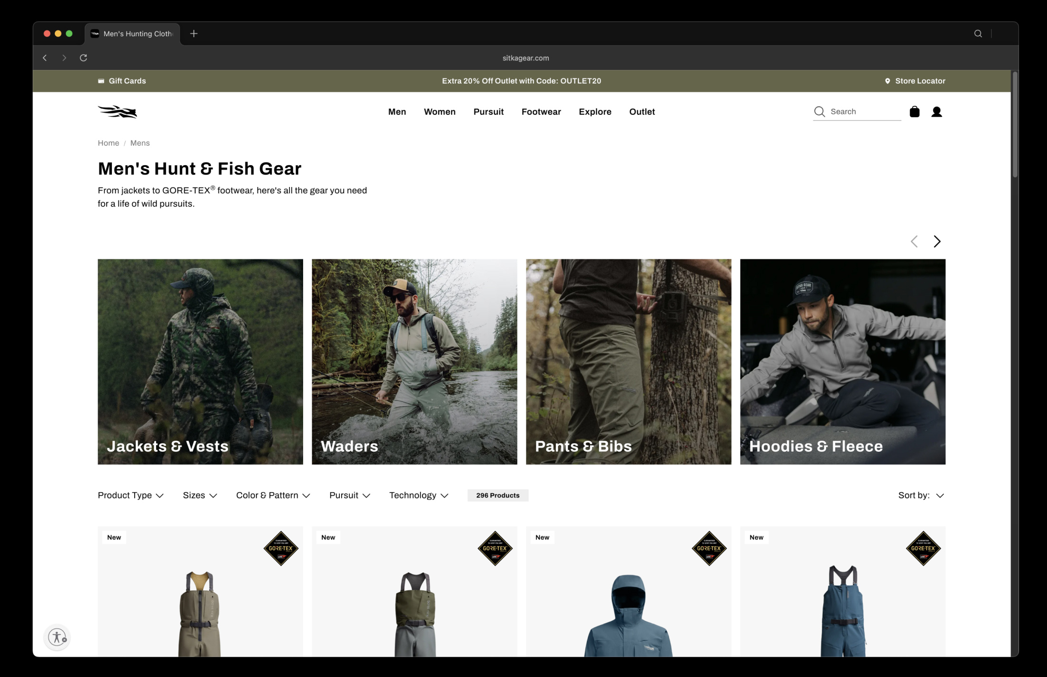Open the Outlet navigation menu
1047x677 pixels.
pyautogui.click(x=642, y=112)
